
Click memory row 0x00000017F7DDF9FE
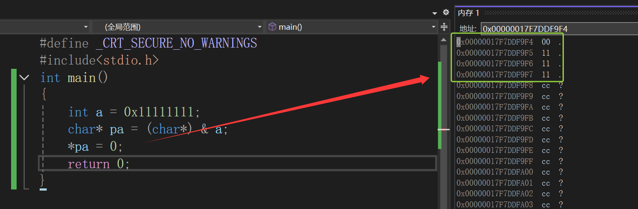click(509, 150)
